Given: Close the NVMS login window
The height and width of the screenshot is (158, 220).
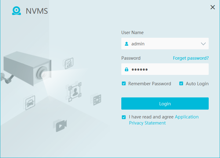Looking at the screenshot, I should coord(213,7).
